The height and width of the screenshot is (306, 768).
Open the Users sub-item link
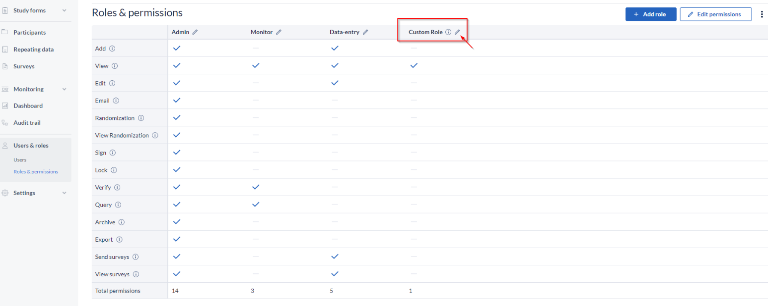[x=20, y=160]
